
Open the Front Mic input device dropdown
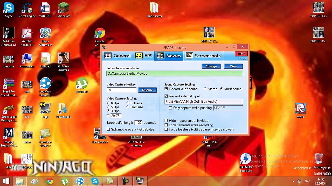[x=204, y=102]
